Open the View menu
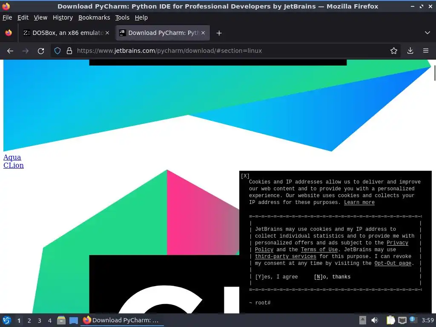Image resolution: width=436 pixels, height=327 pixels. click(40, 17)
